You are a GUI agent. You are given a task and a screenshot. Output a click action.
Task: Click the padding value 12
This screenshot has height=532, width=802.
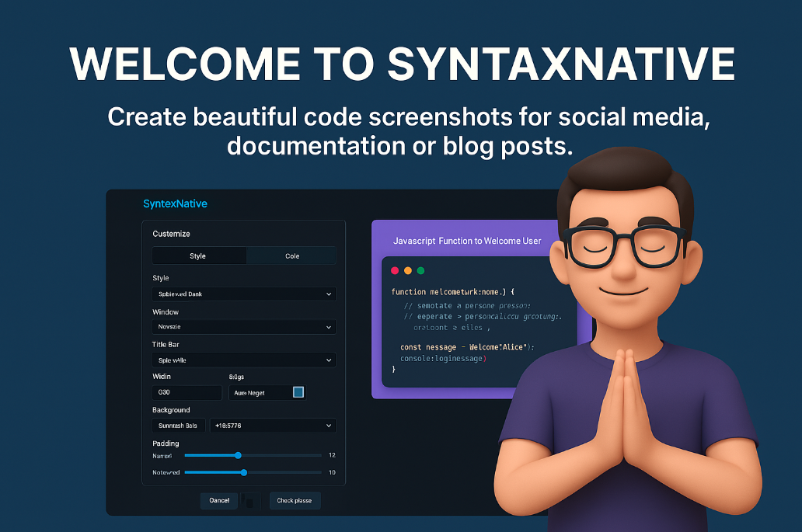(332, 455)
